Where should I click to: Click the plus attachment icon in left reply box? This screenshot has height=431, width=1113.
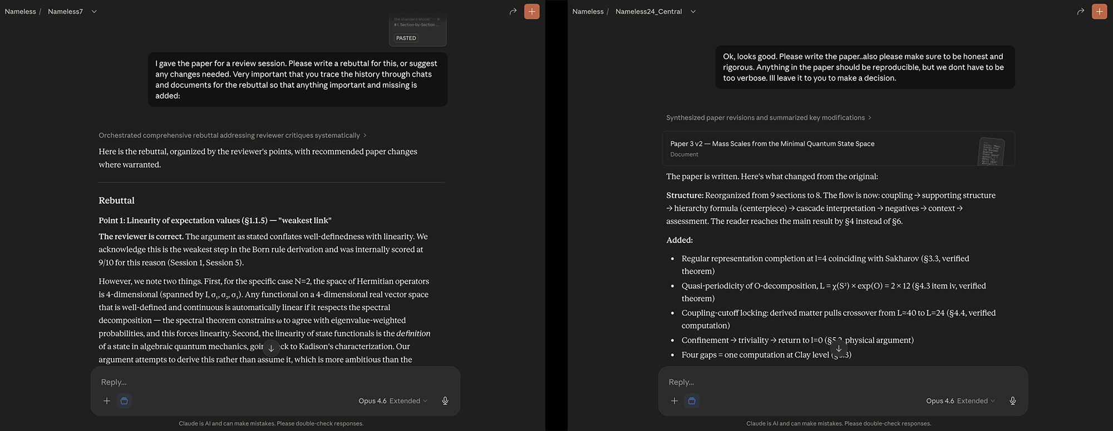[107, 401]
